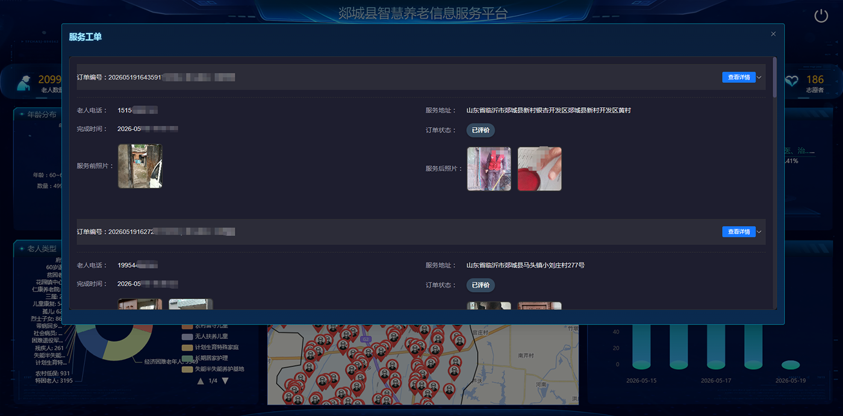The width and height of the screenshot is (843, 416).
Task: Click the 已评价 badge of the 马头镇 order
Action: [x=481, y=285]
